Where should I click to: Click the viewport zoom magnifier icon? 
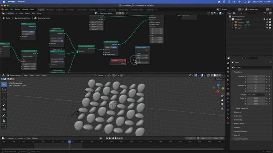point(222,96)
